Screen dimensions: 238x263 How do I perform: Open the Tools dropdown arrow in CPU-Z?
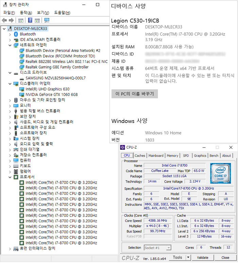tap(188, 257)
